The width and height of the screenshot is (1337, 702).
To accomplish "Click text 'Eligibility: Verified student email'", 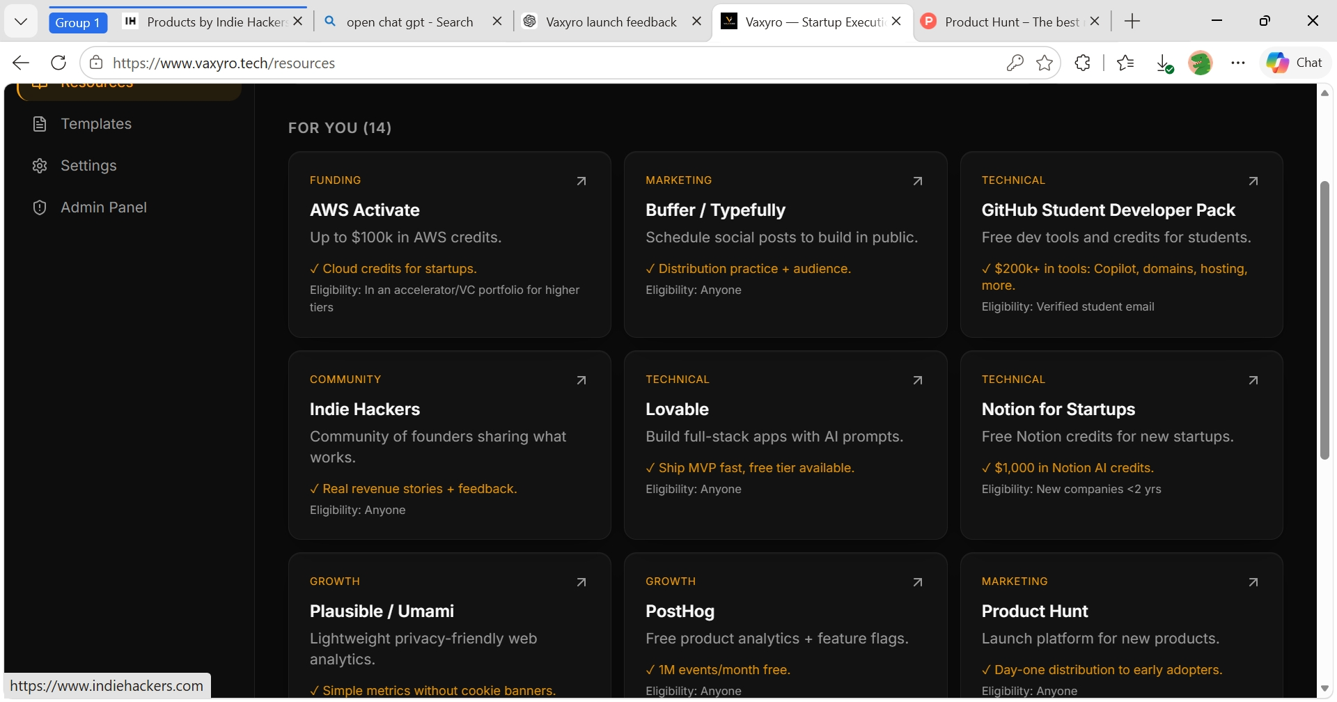I will pos(1068,306).
